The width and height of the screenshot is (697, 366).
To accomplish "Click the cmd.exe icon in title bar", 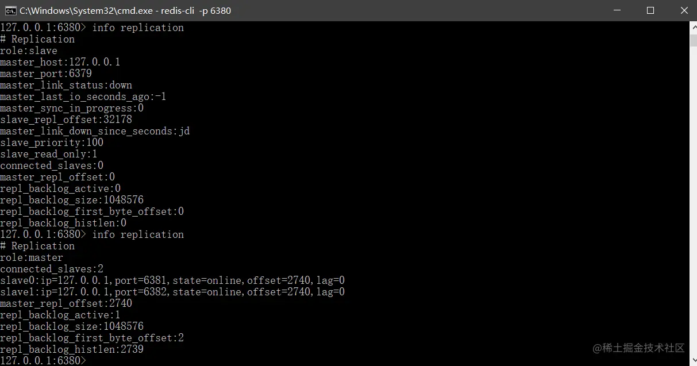I will point(10,10).
